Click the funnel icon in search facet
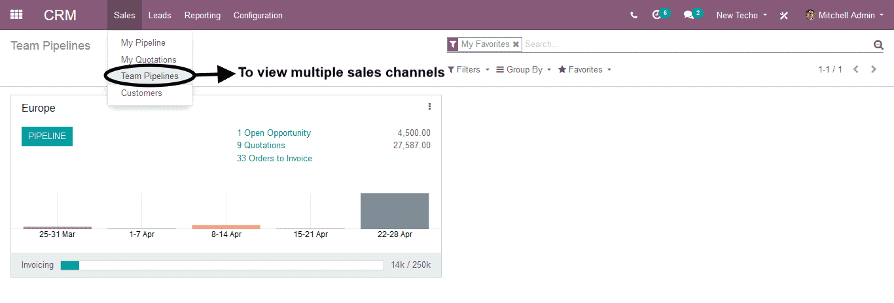The height and width of the screenshot is (303, 894). [x=453, y=44]
